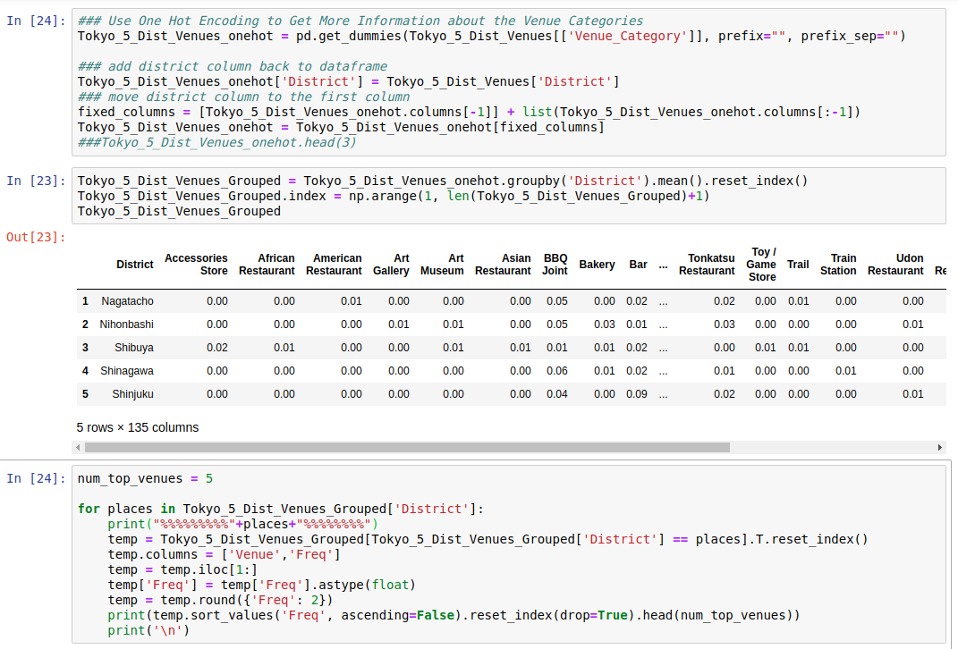Viewport: 958px width, 649px height.
Task: Click the In [23] cell prompt
Action: 36,181
